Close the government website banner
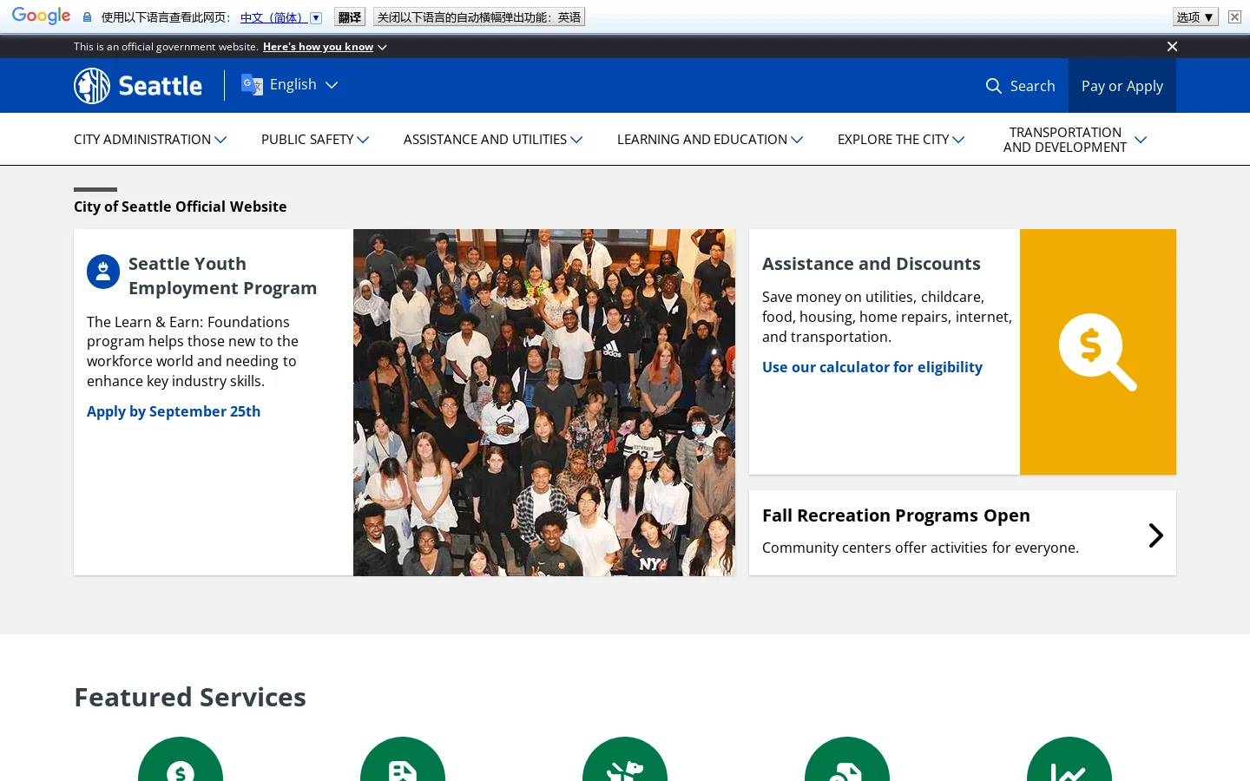The height and width of the screenshot is (781, 1250). (x=1172, y=47)
